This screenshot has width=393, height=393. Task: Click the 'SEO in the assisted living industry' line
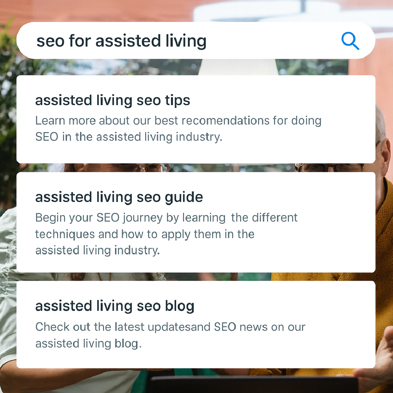(128, 137)
